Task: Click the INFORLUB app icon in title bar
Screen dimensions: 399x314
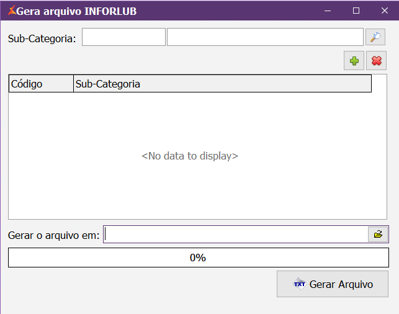Action: click(10, 11)
